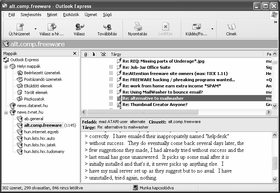Open the hun.lists.hix.auto newsgroup
This screenshot has width=280, height=193.
point(39,138)
